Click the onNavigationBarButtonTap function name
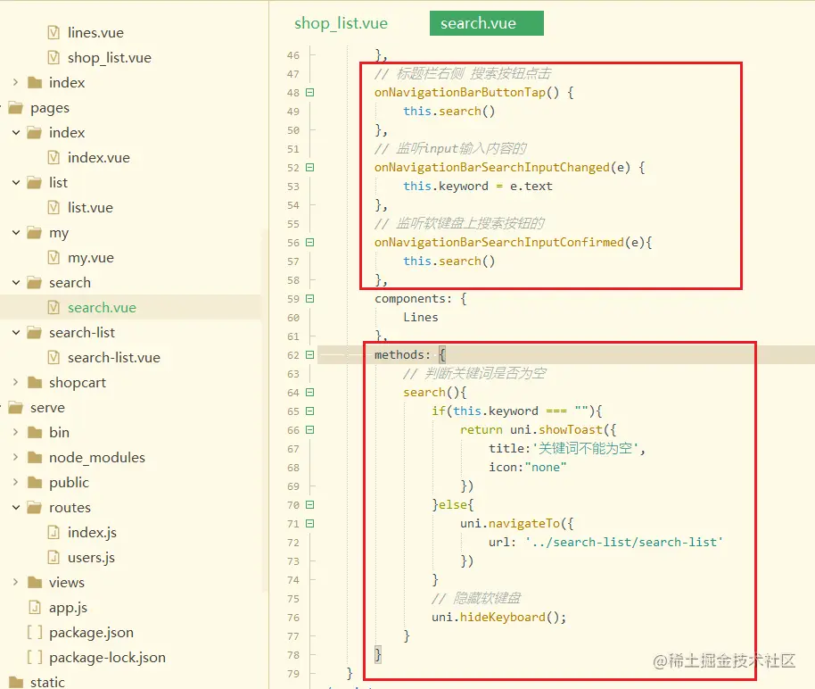The height and width of the screenshot is (689, 815). click(x=460, y=92)
